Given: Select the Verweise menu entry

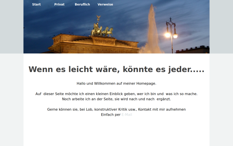Looking at the screenshot, I should 105,4.
